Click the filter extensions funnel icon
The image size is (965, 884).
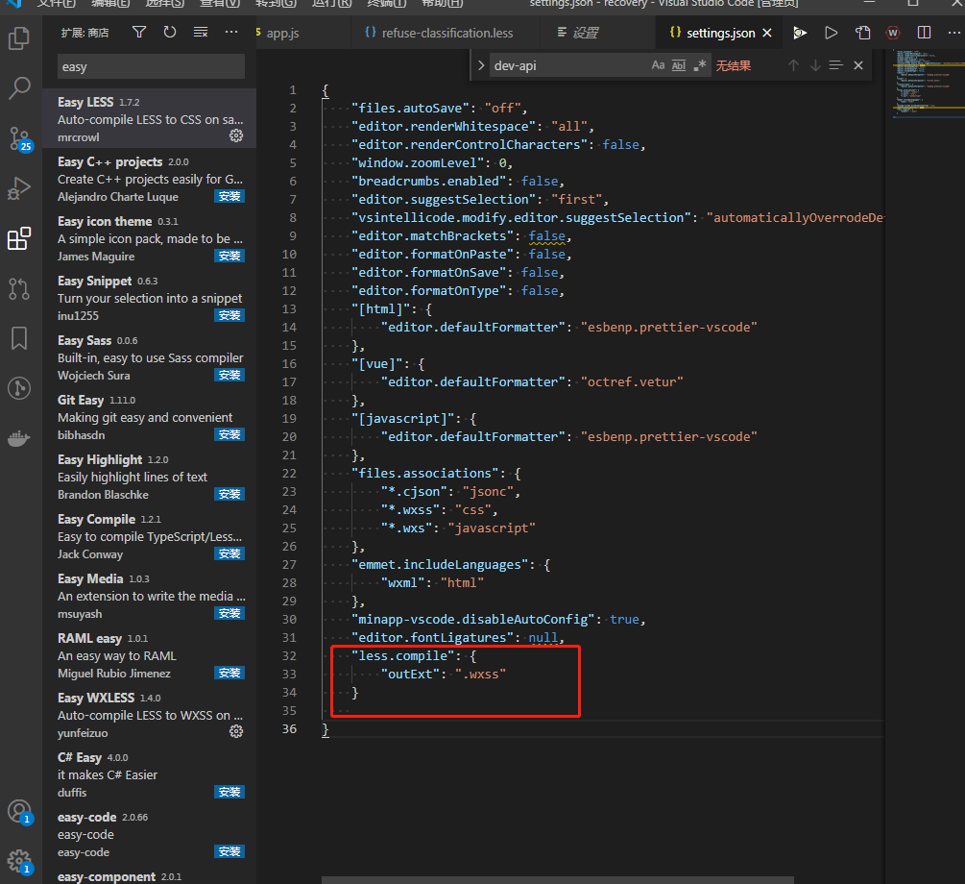[x=139, y=33]
